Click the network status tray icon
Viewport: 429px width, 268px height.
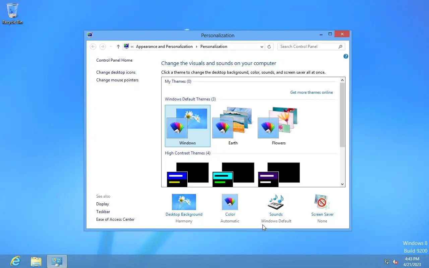[387, 262]
